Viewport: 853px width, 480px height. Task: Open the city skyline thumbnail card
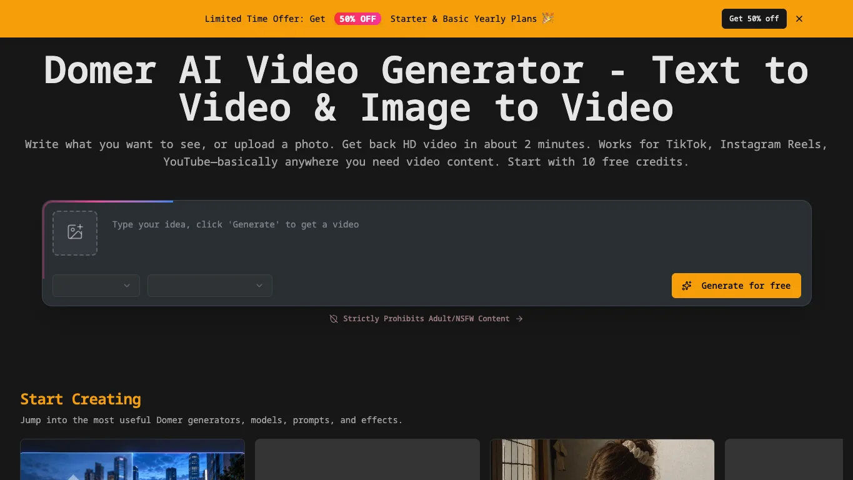click(x=132, y=459)
